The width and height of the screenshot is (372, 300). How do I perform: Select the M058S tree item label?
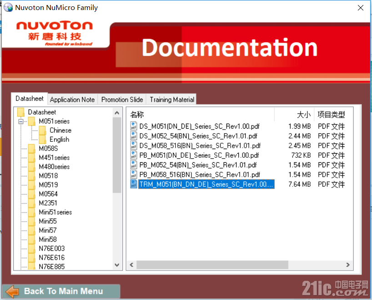coord(48,149)
